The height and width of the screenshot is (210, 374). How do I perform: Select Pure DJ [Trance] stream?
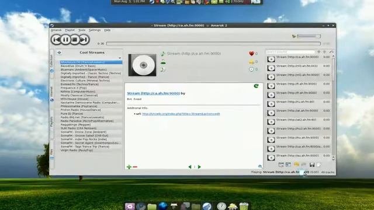(72, 114)
